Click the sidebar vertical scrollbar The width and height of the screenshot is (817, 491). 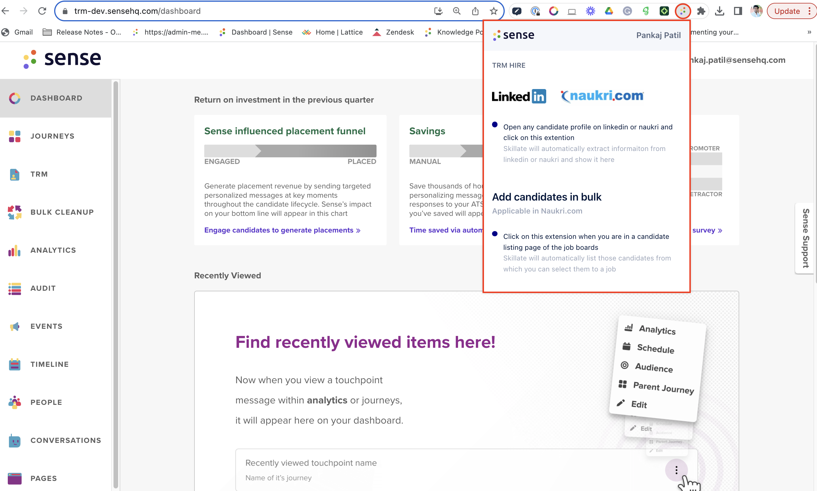pos(116,284)
